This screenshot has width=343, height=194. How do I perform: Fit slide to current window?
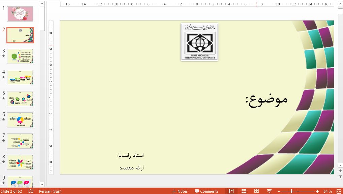(339, 191)
